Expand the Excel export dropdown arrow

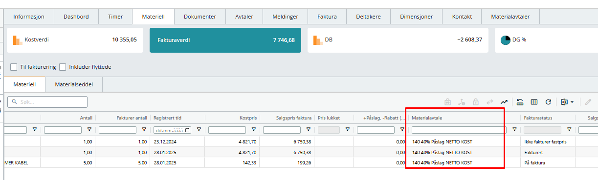pyautogui.click(x=572, y=102)
